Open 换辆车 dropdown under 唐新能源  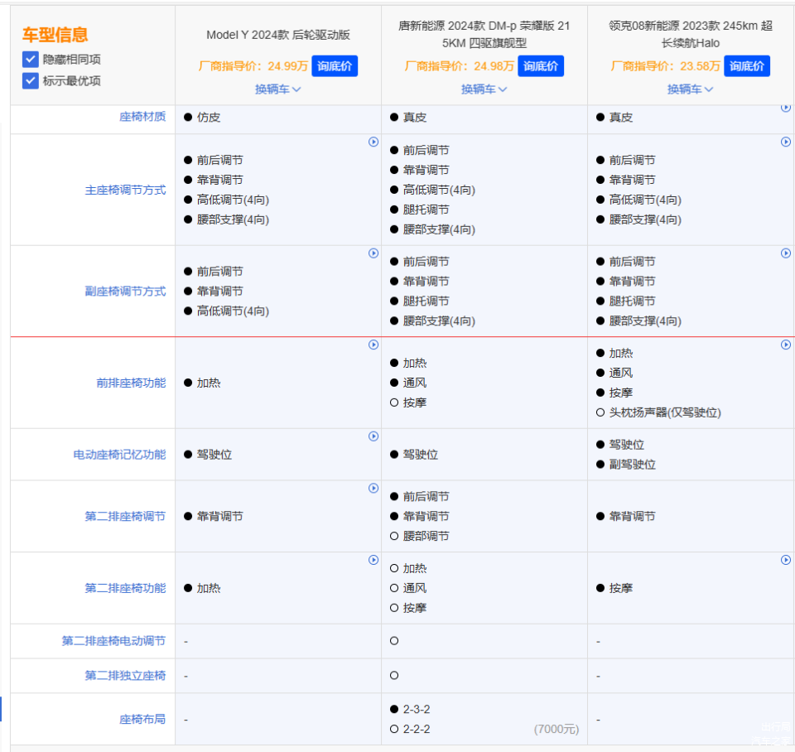click(484, 89)
